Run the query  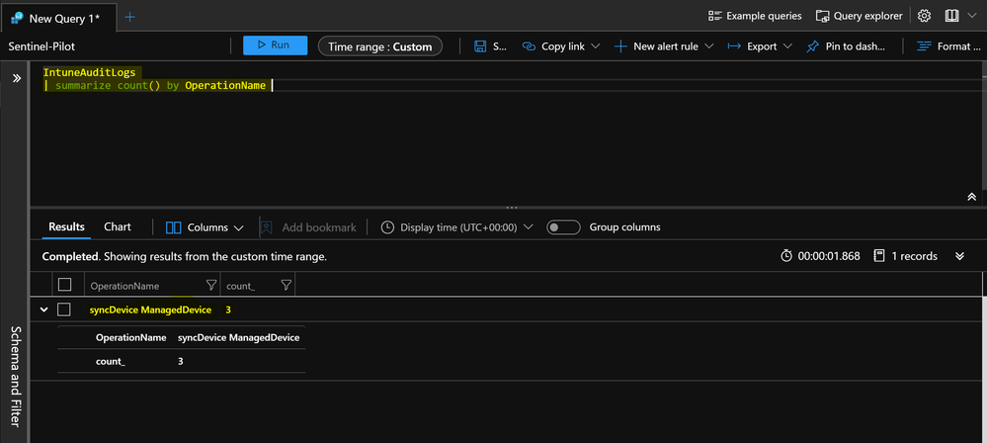pos(275,45)
